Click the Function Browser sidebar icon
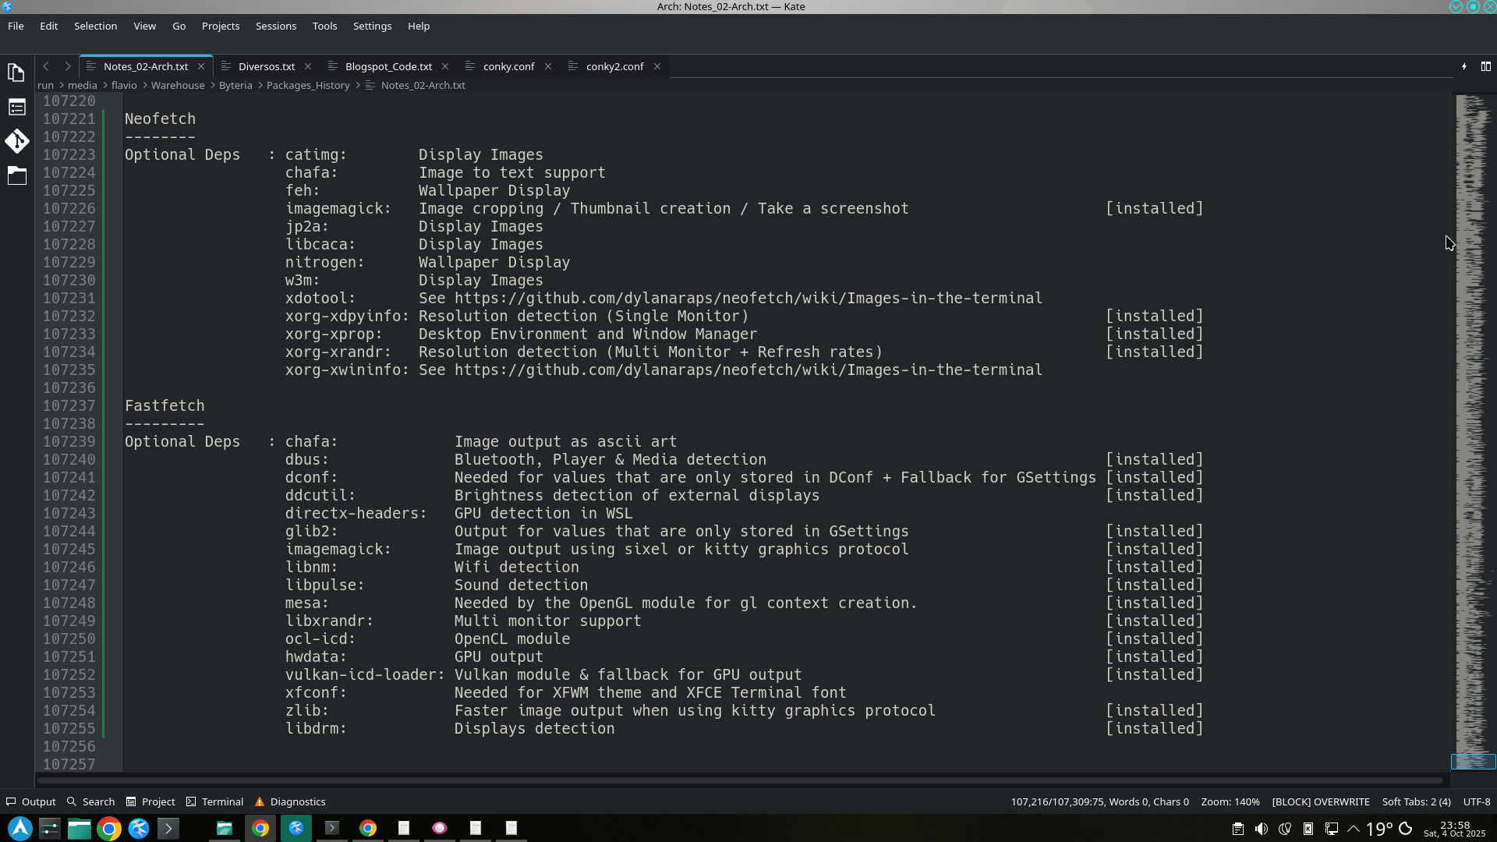Image resolution: width=1497 pixels, height=842 pixels. pyautogui.click(x=16, y=107)
